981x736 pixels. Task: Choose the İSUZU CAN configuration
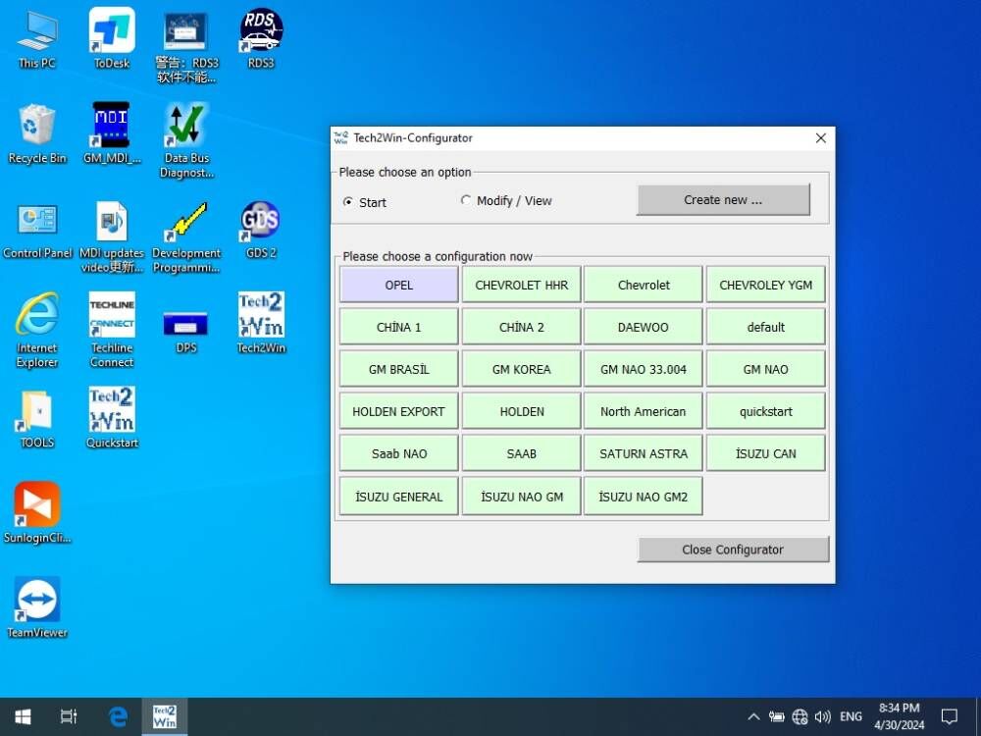[x=766, y=453]
